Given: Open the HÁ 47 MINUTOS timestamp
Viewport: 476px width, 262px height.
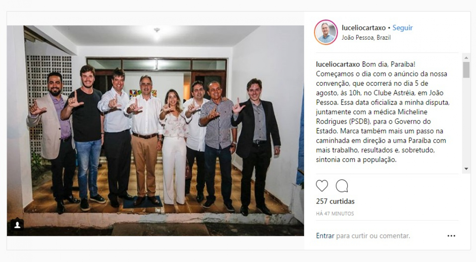Looking at the screenshot, I should point(335,214).
